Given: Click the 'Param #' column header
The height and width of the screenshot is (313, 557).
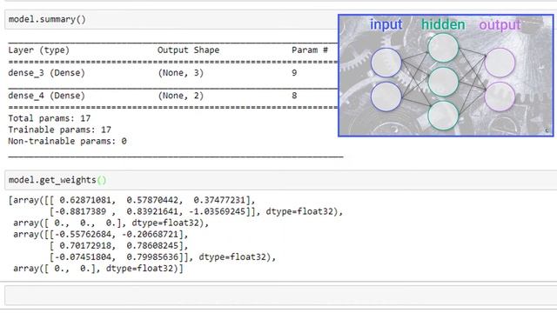Looking at the screenshot, I should 310,50.
